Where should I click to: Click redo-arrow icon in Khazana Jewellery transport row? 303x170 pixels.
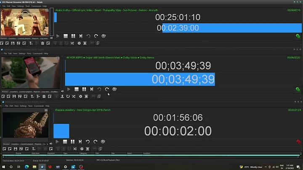95,142
